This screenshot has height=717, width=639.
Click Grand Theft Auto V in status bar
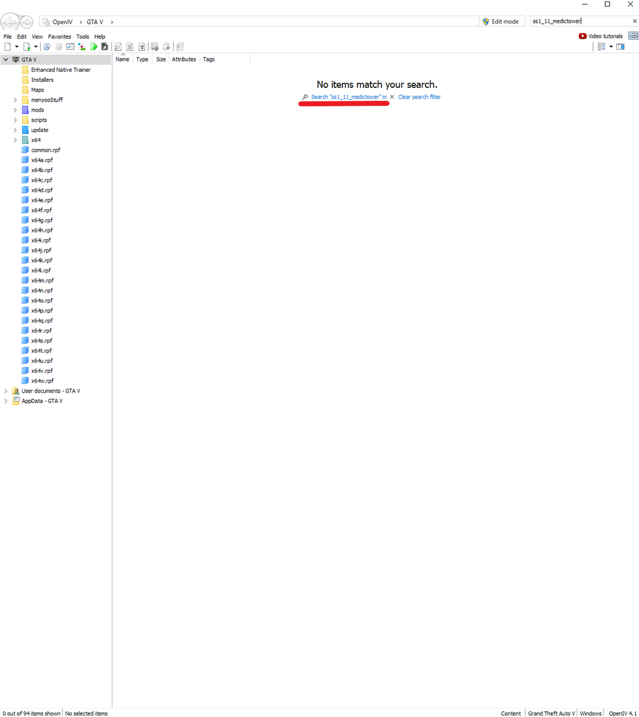(x=551, y=713)
